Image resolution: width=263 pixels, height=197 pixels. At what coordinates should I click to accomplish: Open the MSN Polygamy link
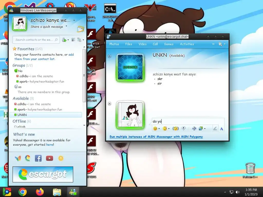[x=156, y=137]
